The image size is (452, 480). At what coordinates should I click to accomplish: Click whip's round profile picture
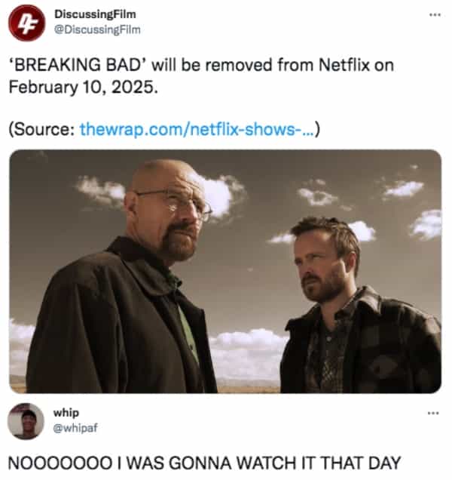(26, 421)
